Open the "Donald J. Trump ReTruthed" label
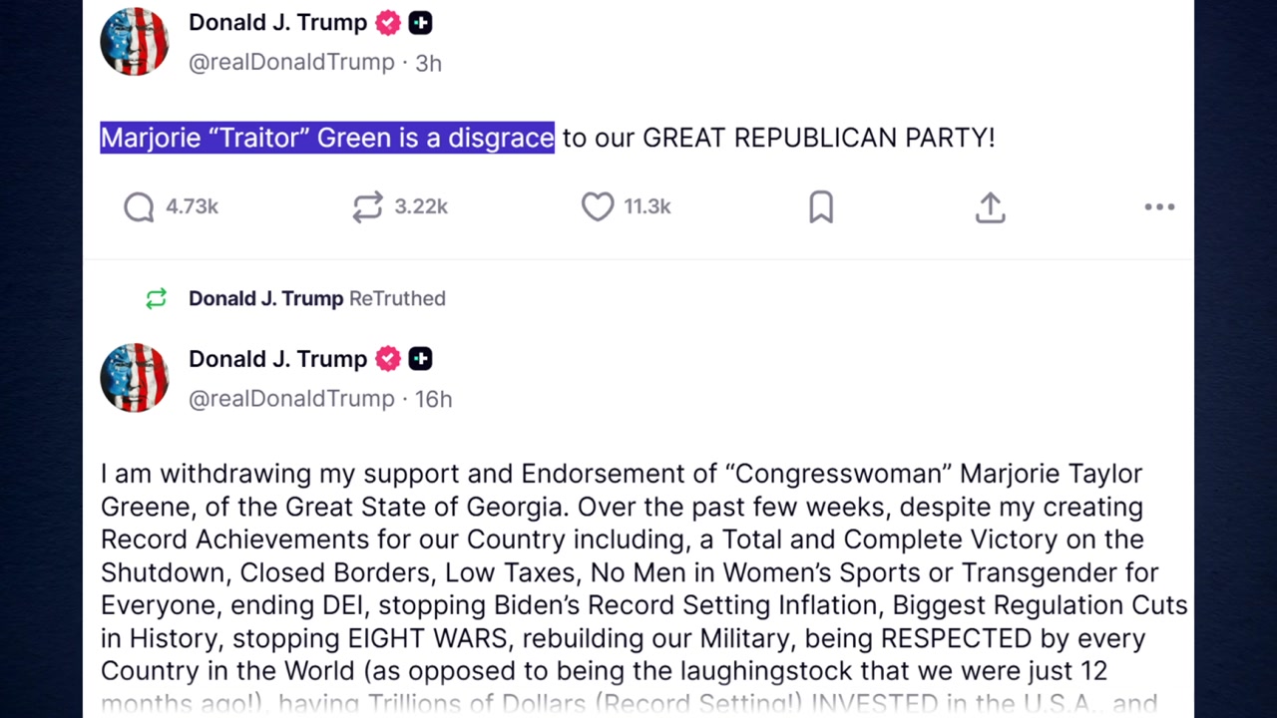The height and width of the screenshot is (718, 1277). pos(316,298)
